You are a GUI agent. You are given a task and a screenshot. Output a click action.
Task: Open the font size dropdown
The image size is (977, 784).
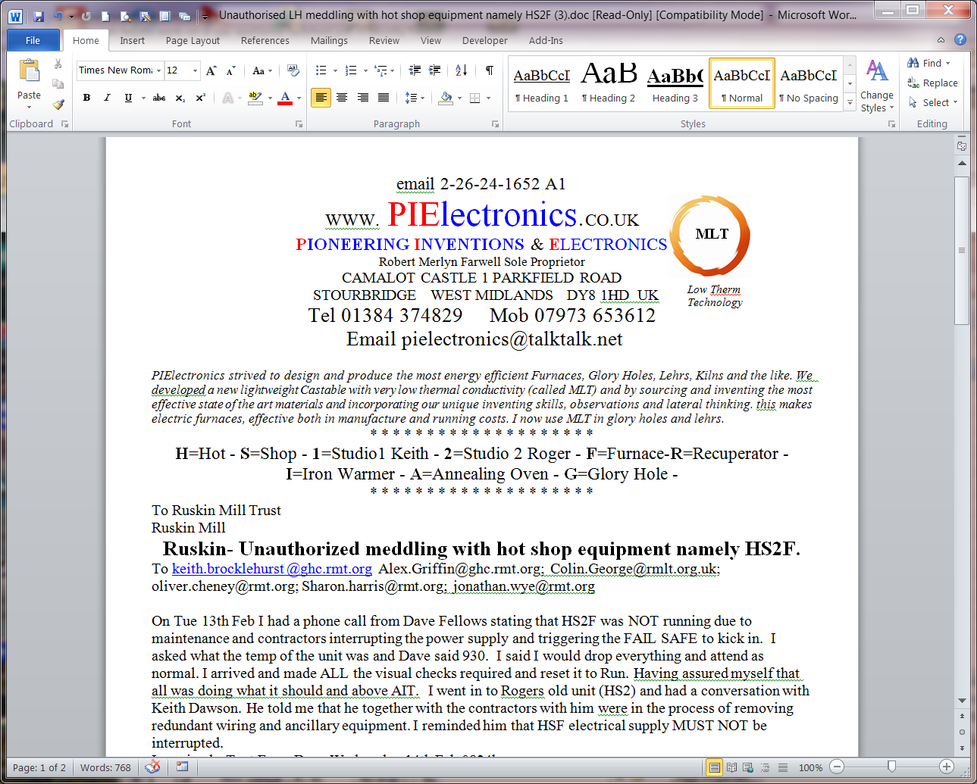click(196, 70)
